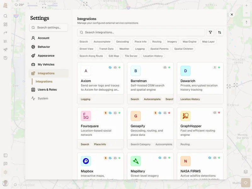Open the Geoapify integration card title
This screenshot has width=252, height=189.
tap(138, 126)
